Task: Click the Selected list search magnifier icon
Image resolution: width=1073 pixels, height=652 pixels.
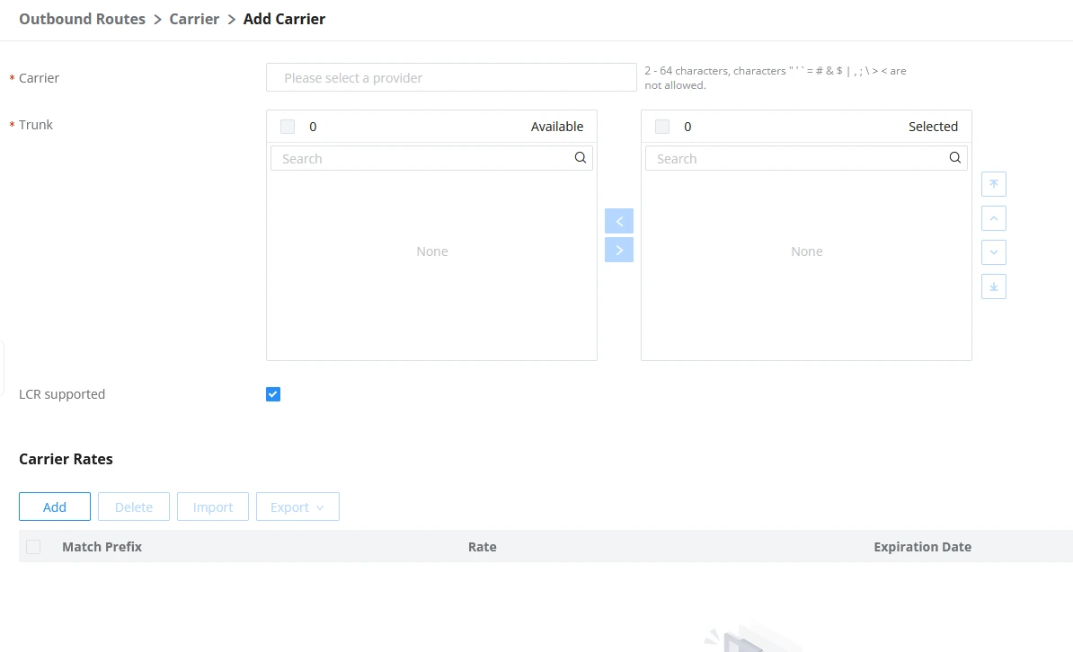Action: (954, 158)
